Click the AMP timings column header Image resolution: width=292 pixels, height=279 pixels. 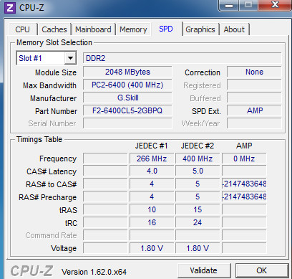click(x=244, y=146)
